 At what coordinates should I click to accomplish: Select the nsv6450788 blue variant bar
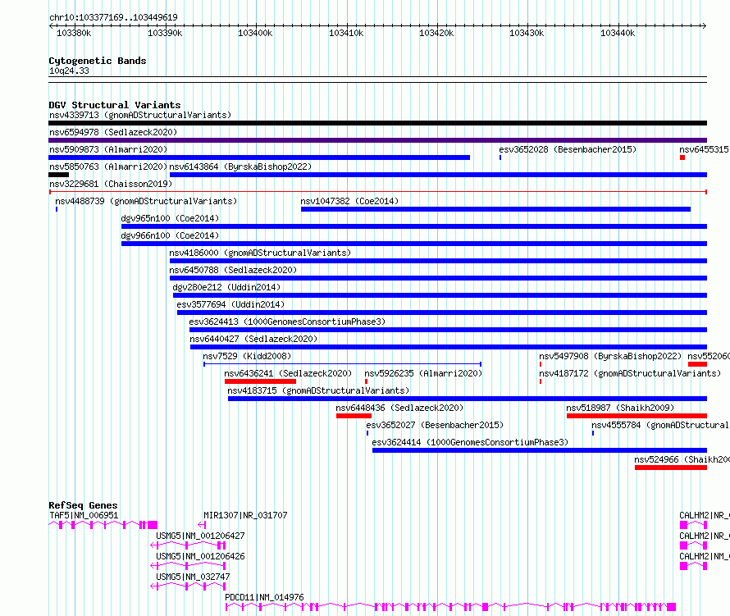pyautogui.click(x=439, y=278)
